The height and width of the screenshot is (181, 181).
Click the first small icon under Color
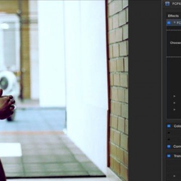tap(169, 133)
